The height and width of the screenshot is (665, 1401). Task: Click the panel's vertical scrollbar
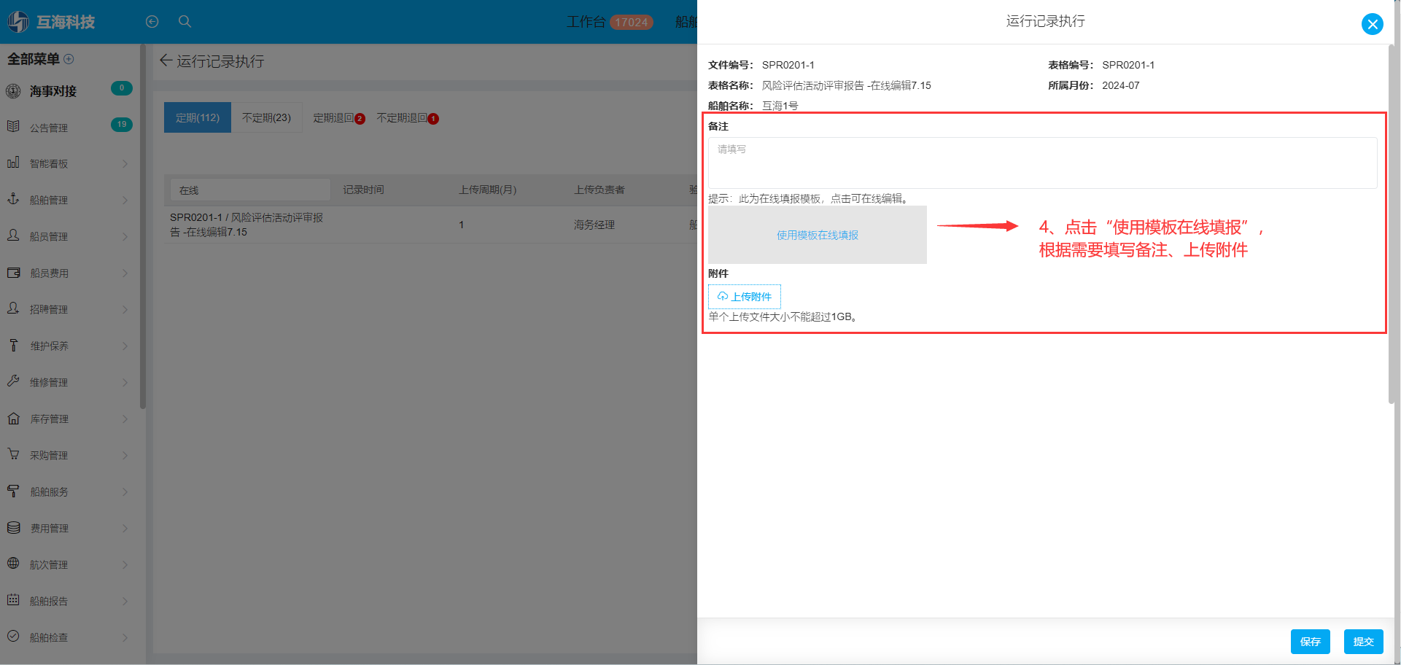click(1391, 225)
